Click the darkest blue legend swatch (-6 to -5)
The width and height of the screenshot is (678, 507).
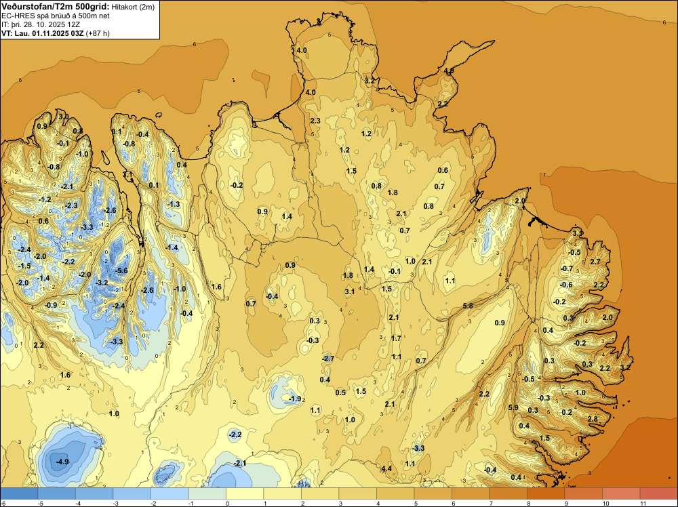[x=19, y=493]
